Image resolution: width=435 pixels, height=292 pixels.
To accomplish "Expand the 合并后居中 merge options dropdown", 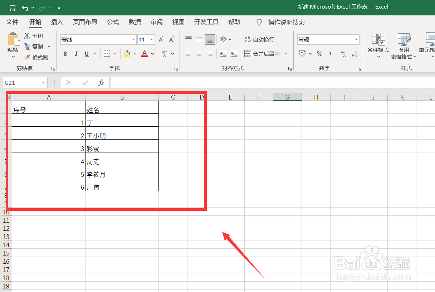I will pyautogui.click(x=285, y=53).
